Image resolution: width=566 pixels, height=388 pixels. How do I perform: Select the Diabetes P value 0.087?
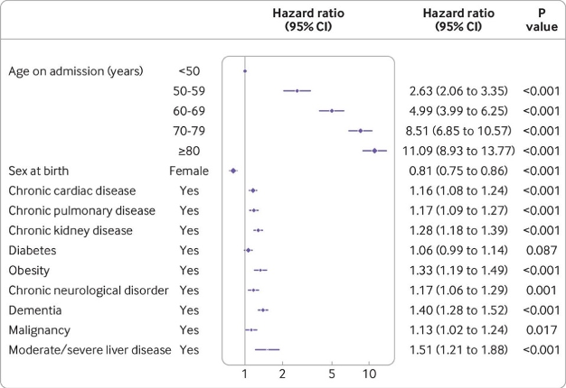coord(541,250)
